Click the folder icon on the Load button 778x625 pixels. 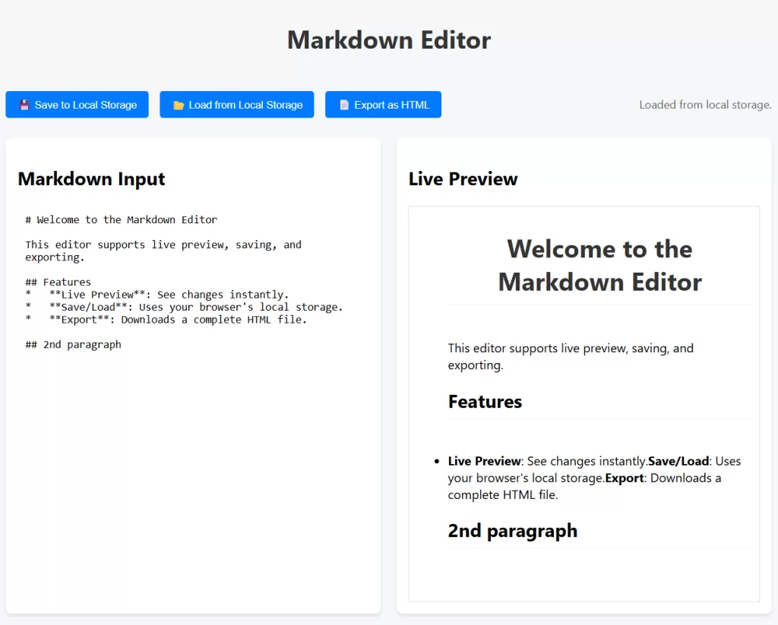pos(177,104)
